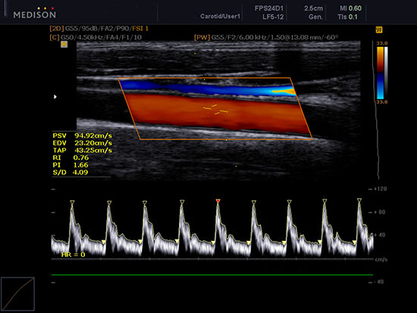417x313 pixels.
Task: Click the Doppler sample gate in artery
Action: coord(215,110)
